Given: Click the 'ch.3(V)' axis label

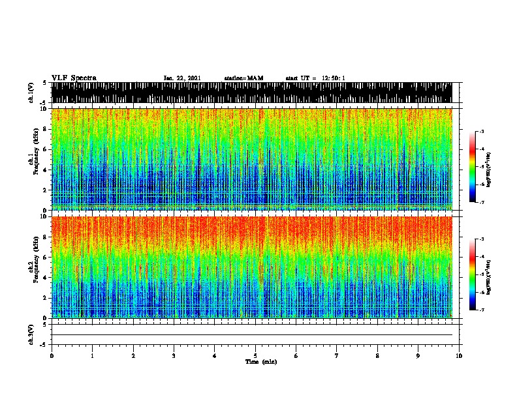Looking at the screenshot, I should tap(31, 335).
